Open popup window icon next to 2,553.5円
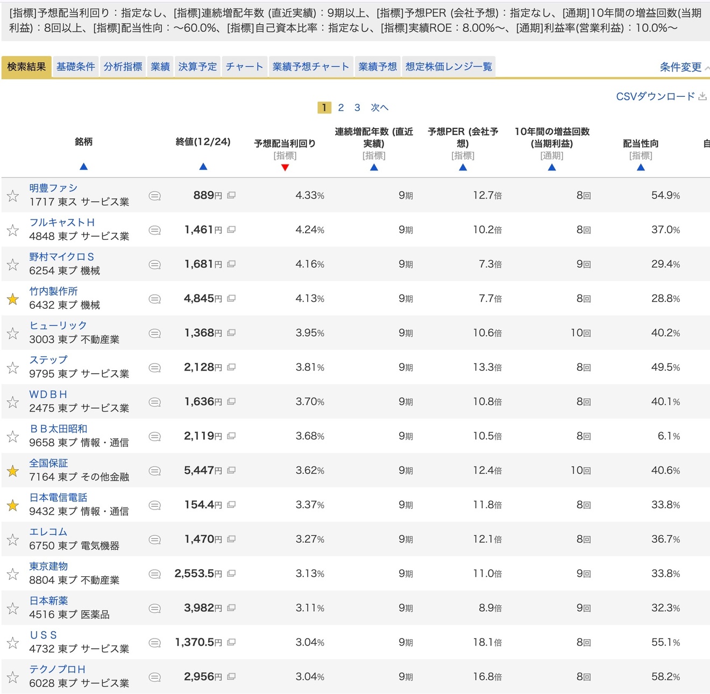710x694 pixels. 231,573
